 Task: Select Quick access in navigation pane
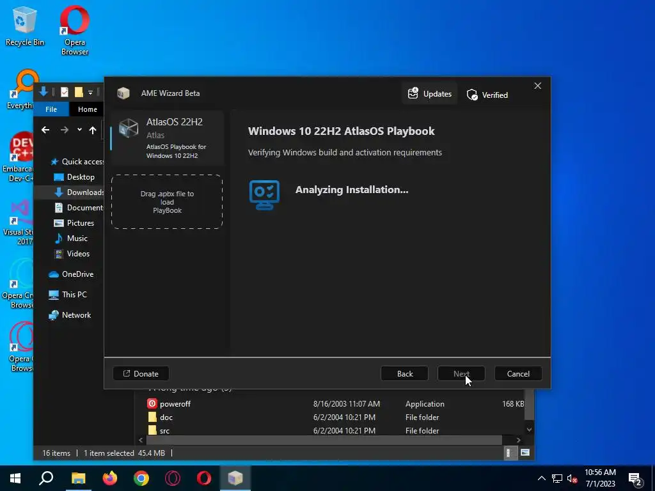point(77,162)
